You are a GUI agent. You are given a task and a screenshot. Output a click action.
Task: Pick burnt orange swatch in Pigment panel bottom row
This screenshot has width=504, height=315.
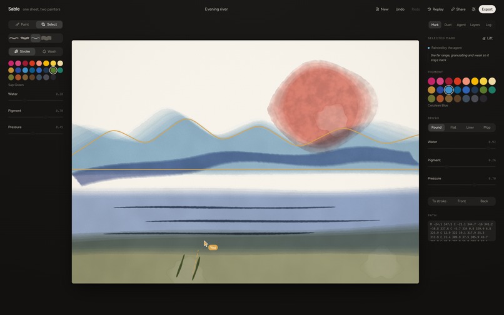pyautogui.click(x=440, y=99)
